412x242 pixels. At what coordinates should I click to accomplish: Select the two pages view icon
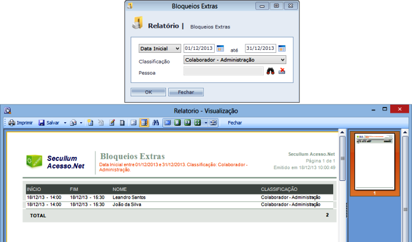pyautogui.click(x=187, y=123)
